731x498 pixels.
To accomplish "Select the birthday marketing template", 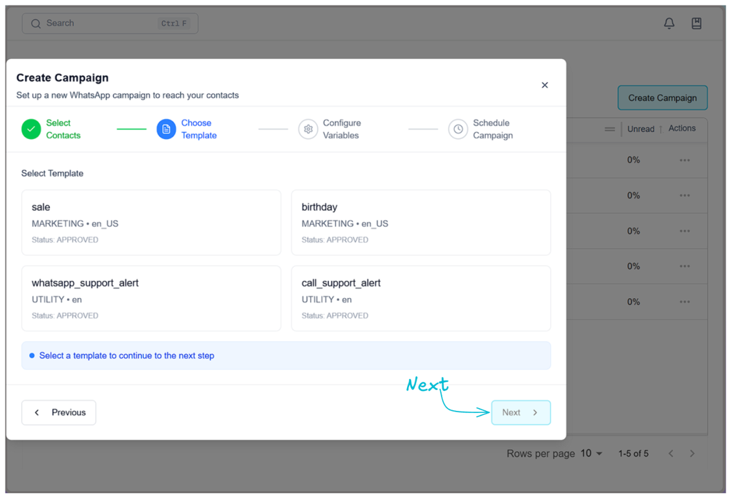I will [421, 223].
